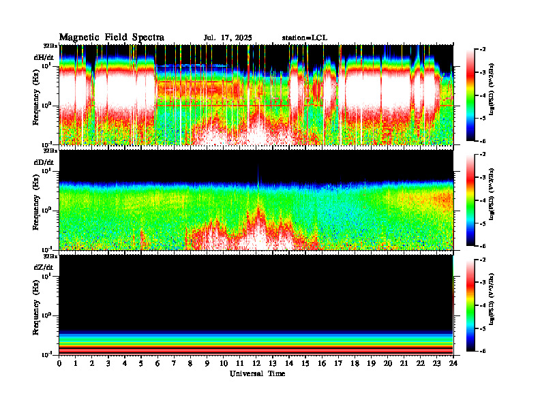Click the "-4" tick on dD/dt colorbar
This screenshot has width=540, height=417.
pos(483,200)
